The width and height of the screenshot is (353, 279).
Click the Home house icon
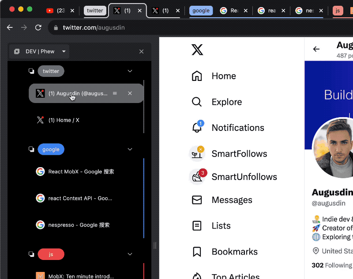click(197, 76)
